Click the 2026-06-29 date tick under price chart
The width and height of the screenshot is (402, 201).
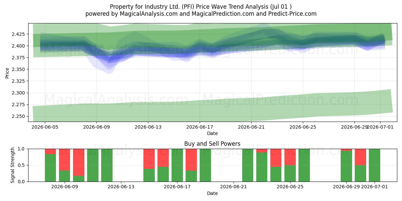[354, 127]
